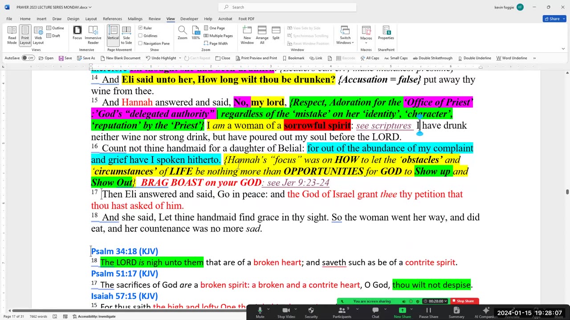Click in the Search box
Image resolution: width=570 pixels, height=320 pixels.
click(x=287, y=7)
